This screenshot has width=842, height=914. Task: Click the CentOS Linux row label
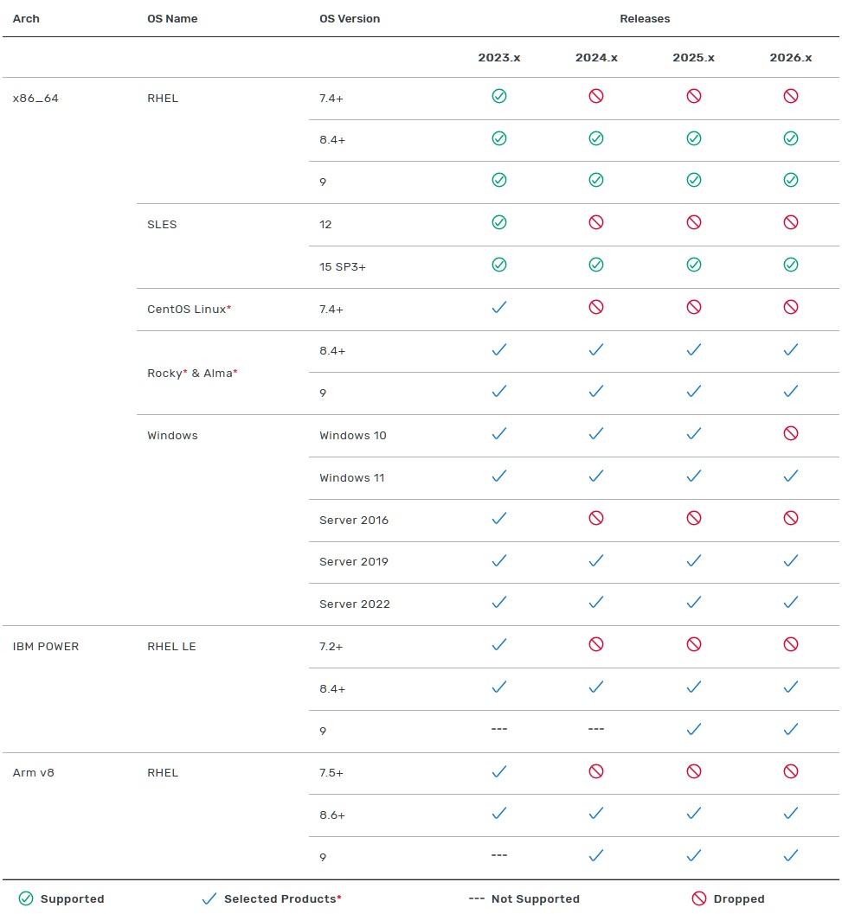189,309
